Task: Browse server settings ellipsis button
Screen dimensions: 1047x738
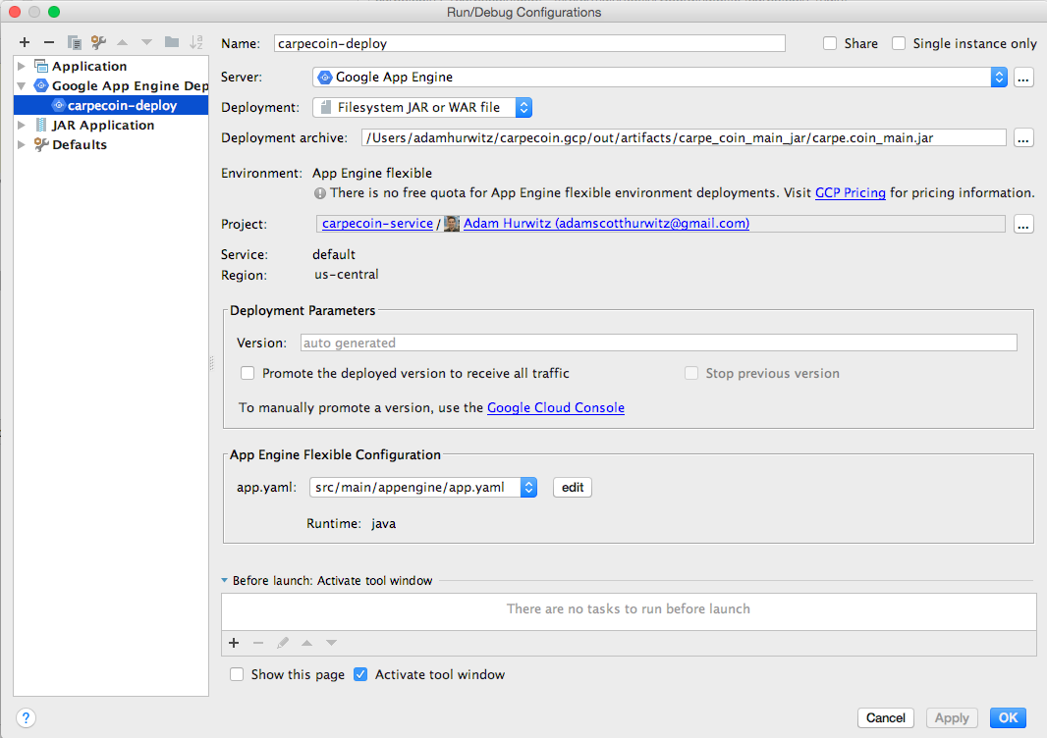Action: (1023, 78)
